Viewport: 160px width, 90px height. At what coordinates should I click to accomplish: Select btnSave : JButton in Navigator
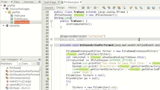tap(20, 88)
